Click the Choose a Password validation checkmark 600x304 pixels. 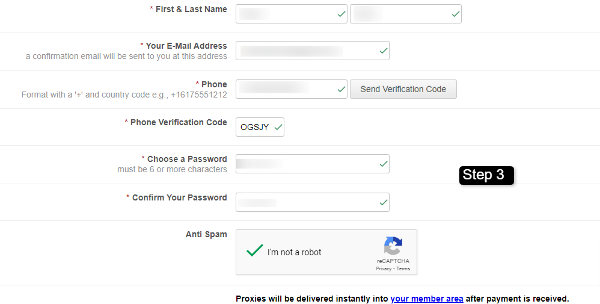point(384,164)
